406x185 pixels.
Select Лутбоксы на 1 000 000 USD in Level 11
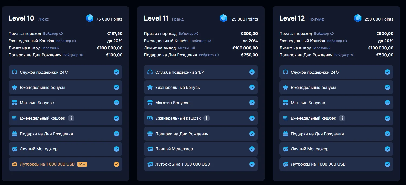[183, 164]
